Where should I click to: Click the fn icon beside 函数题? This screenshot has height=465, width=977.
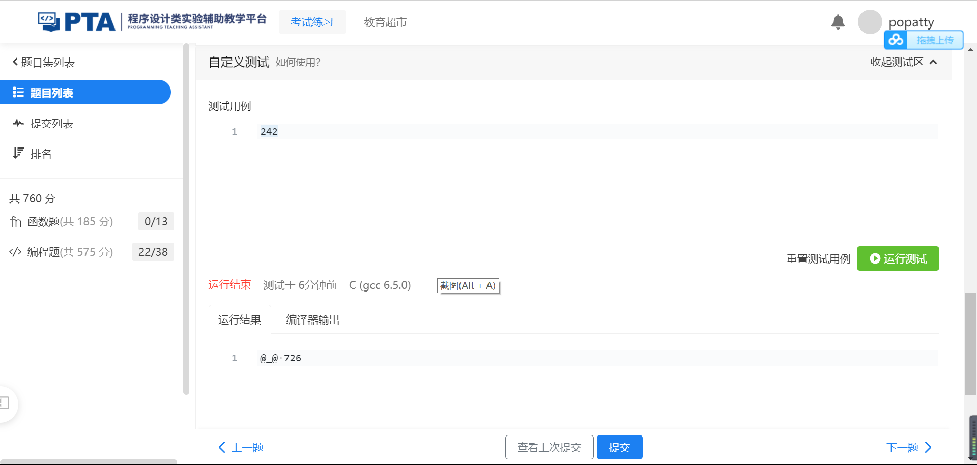15,221
